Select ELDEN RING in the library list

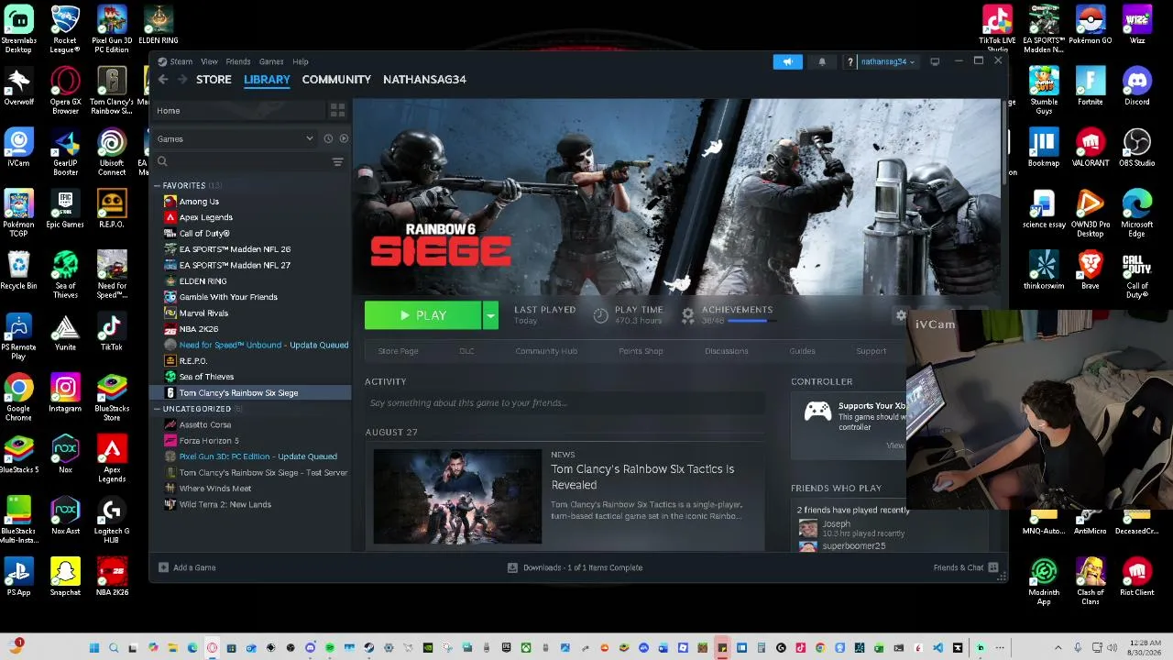click(x=203, y=281)
